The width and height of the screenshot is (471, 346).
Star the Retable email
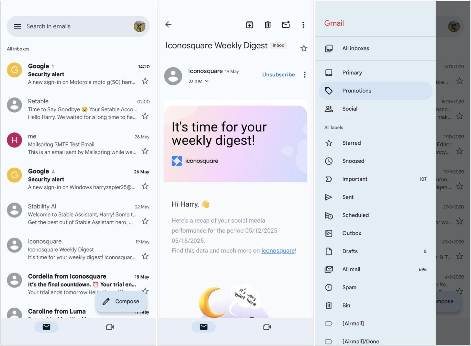point(145,116)
